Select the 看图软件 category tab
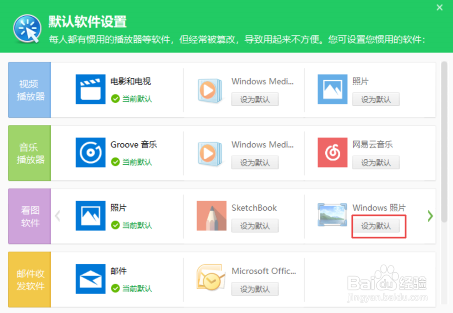 click(29, 216)
